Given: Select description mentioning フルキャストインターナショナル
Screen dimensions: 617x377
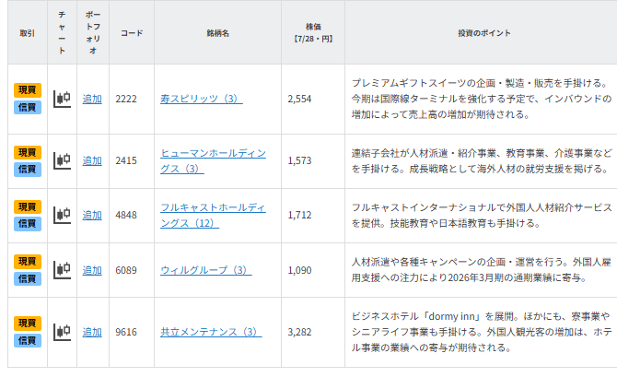Looking at the screenshot, I should [482, 215].
